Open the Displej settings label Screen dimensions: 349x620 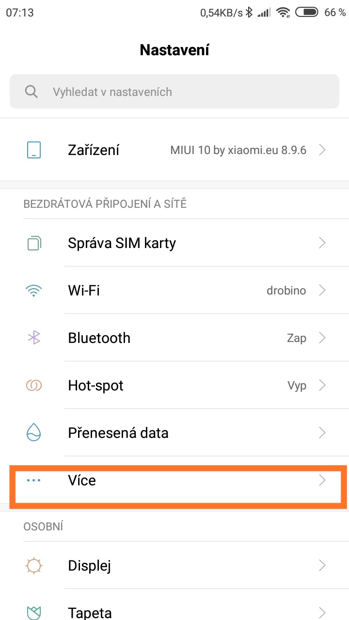coord(90,565)
